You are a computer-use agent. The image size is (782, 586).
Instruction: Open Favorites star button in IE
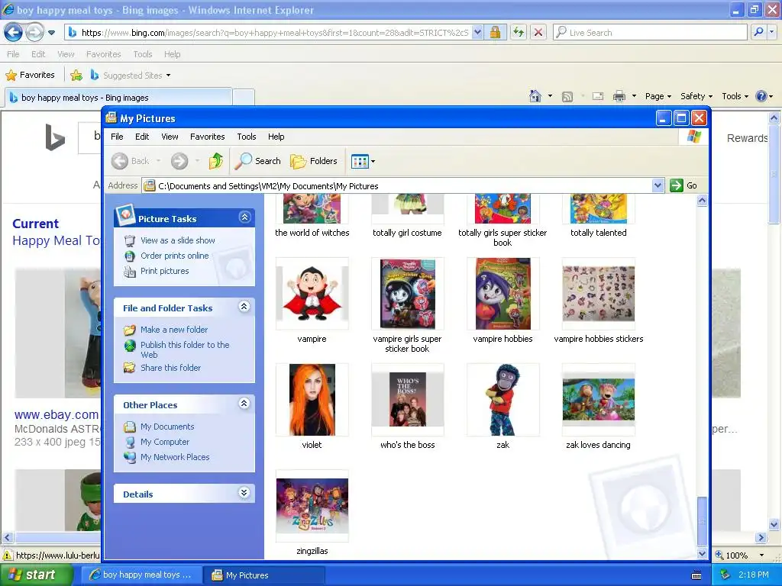point(30,76)
